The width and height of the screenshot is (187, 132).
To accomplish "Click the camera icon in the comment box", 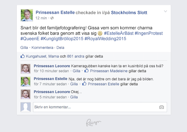I will [161, 107].
